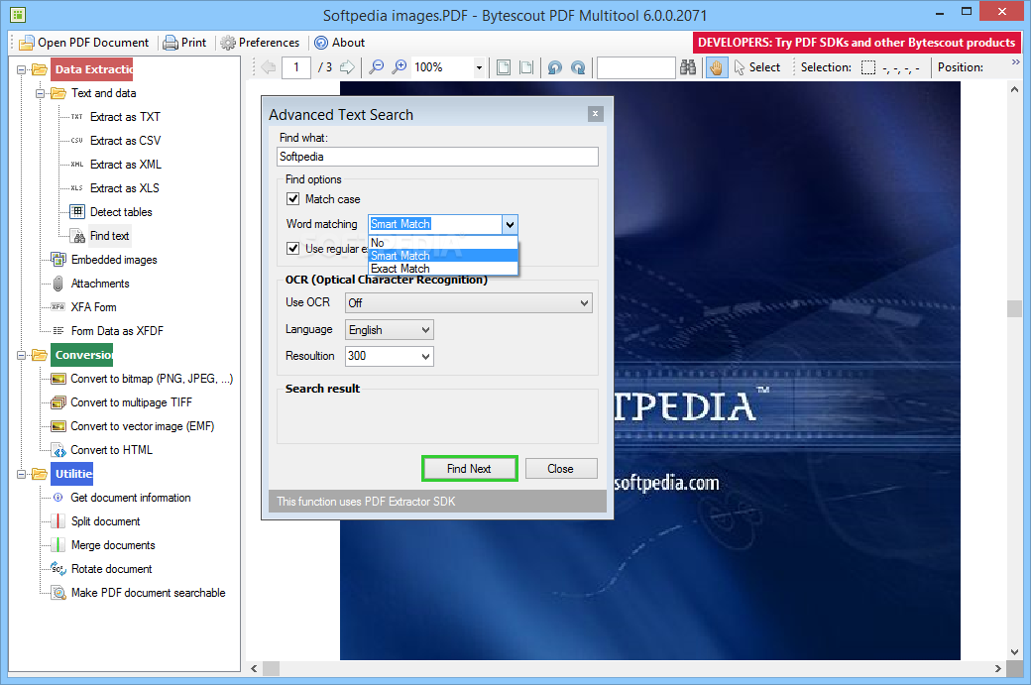Click the application icon in title bar
The image size is (1031, 685).
pyautogui.click(x=18, y=13)
